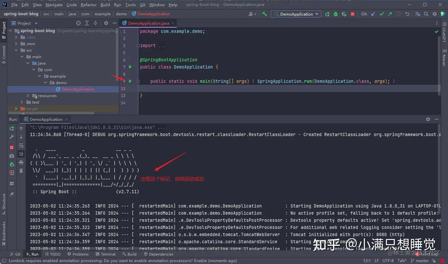Viewport: 448px width, 264px height.
Task: Click the run gutter icon beside class DemoApplication
Action: point(130,67)
